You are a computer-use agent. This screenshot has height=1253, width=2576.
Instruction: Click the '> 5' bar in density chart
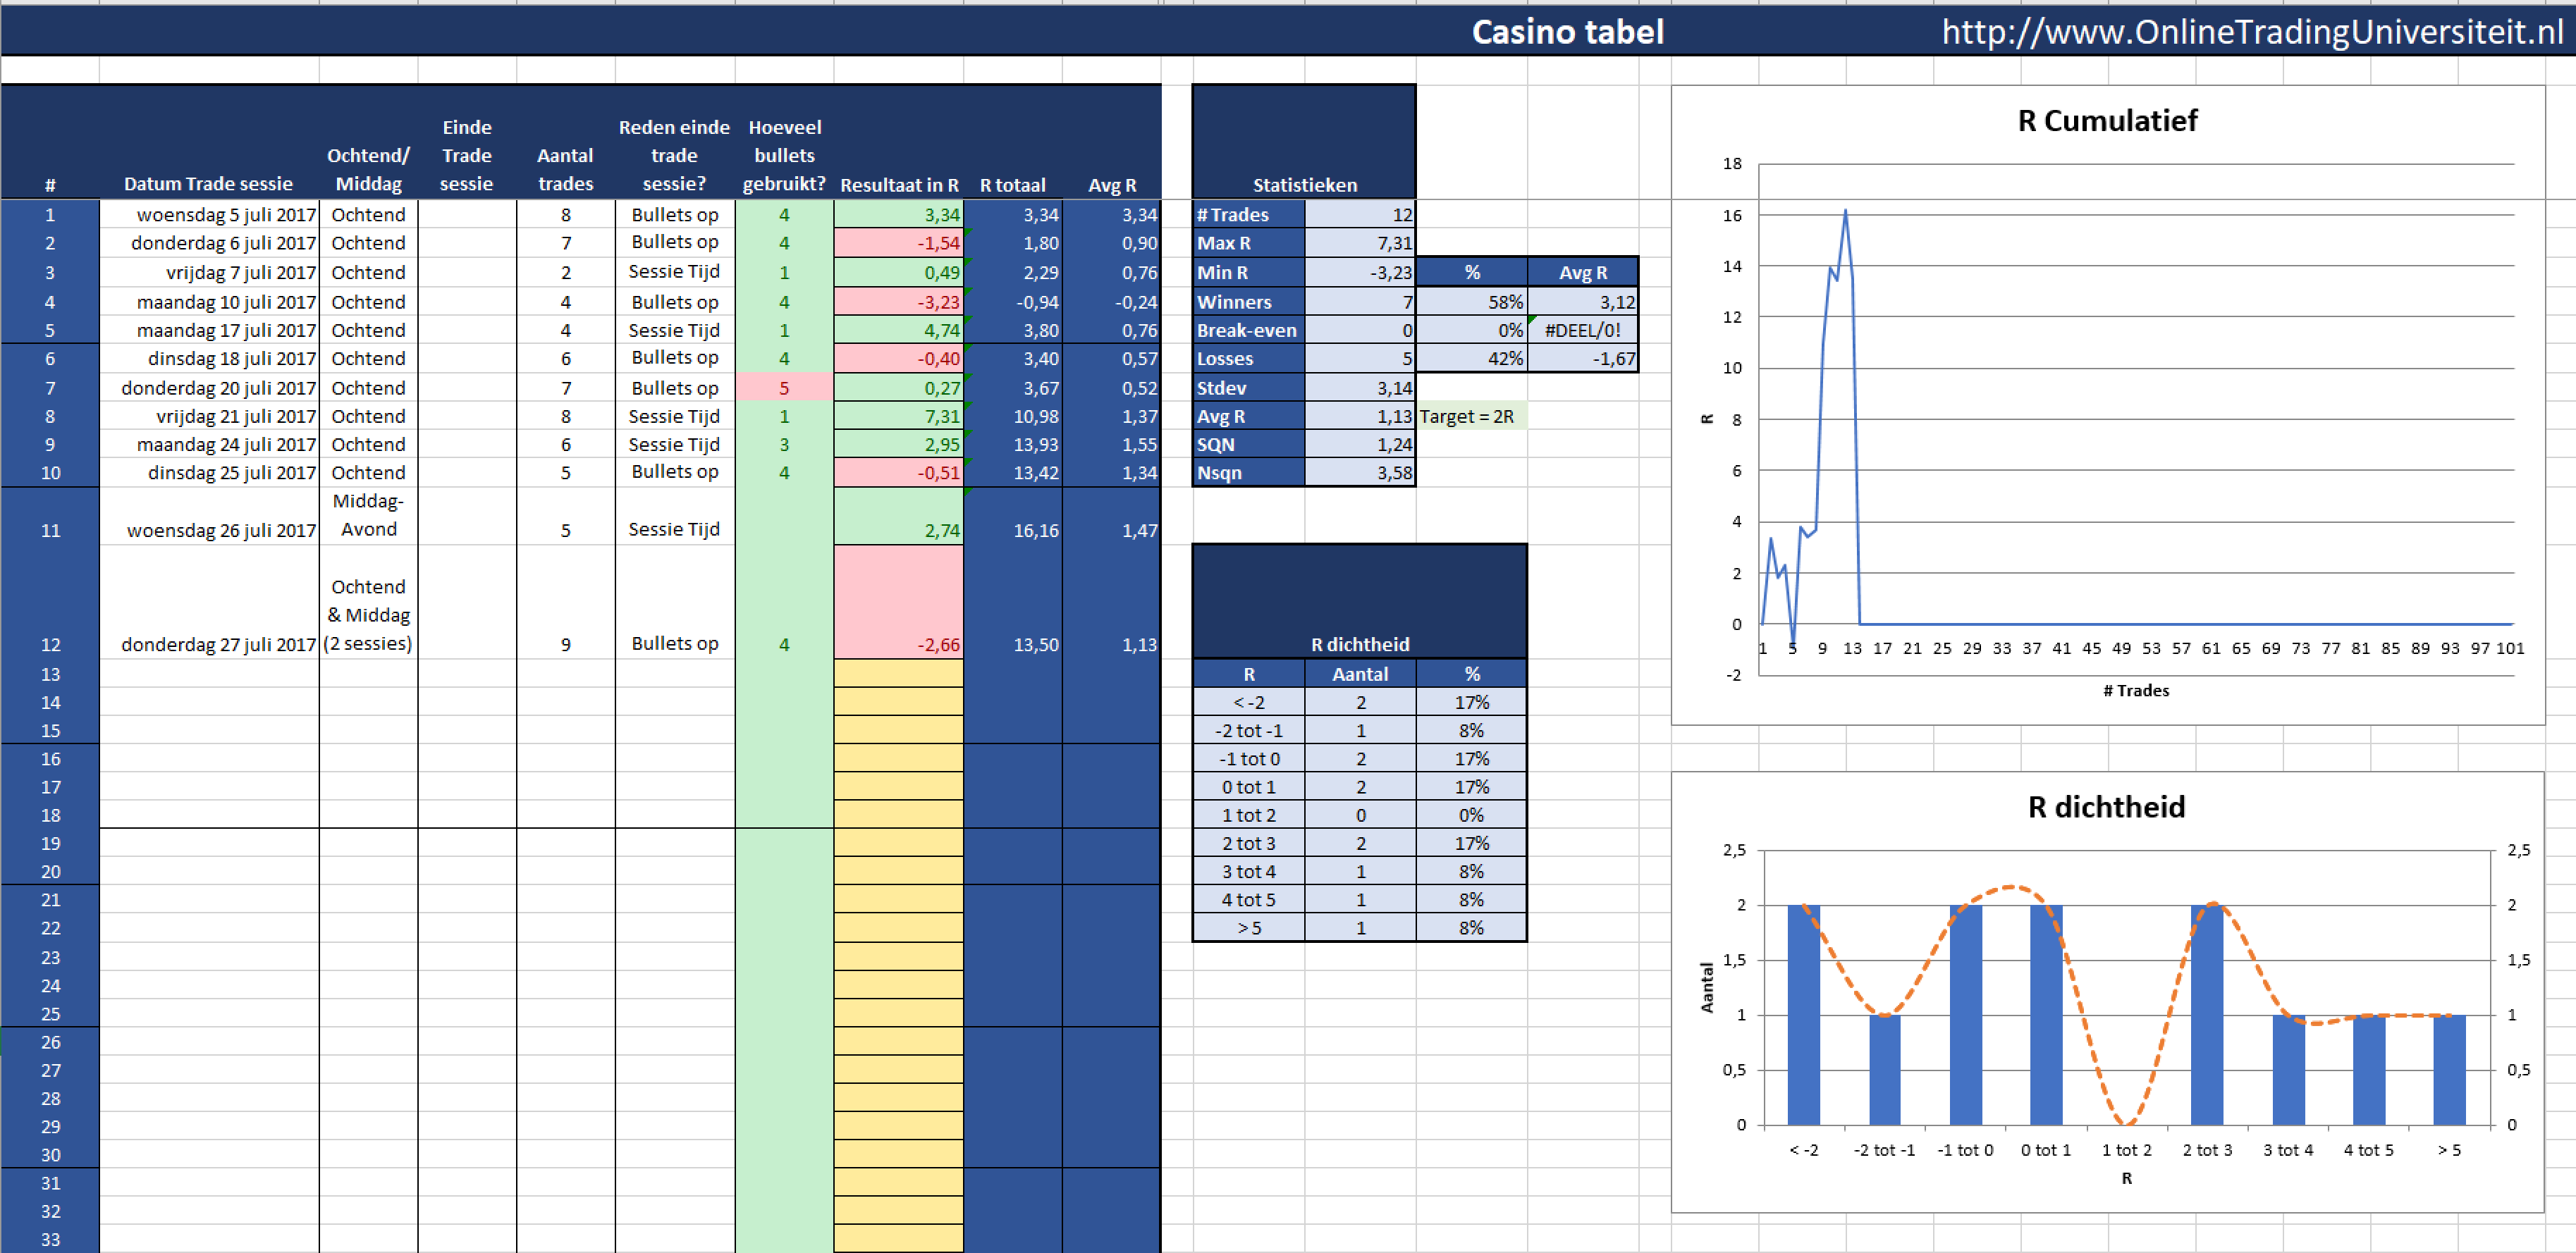[x=2448, y=1069]
